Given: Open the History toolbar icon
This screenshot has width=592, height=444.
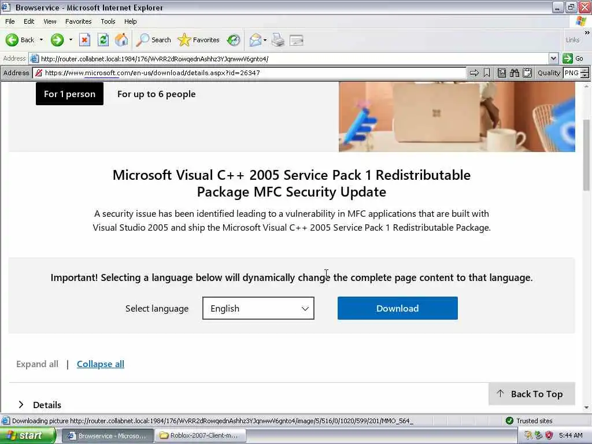Looking at the screenshot, I should coord(234,40).
